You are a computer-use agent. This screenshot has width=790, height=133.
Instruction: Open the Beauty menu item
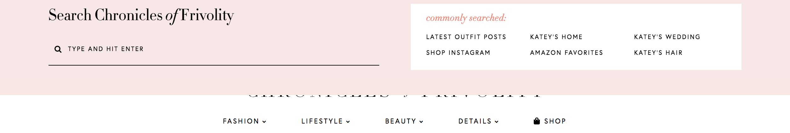tap(401, 121)
